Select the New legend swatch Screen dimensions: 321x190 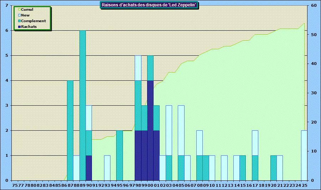[x=20, y=15]
